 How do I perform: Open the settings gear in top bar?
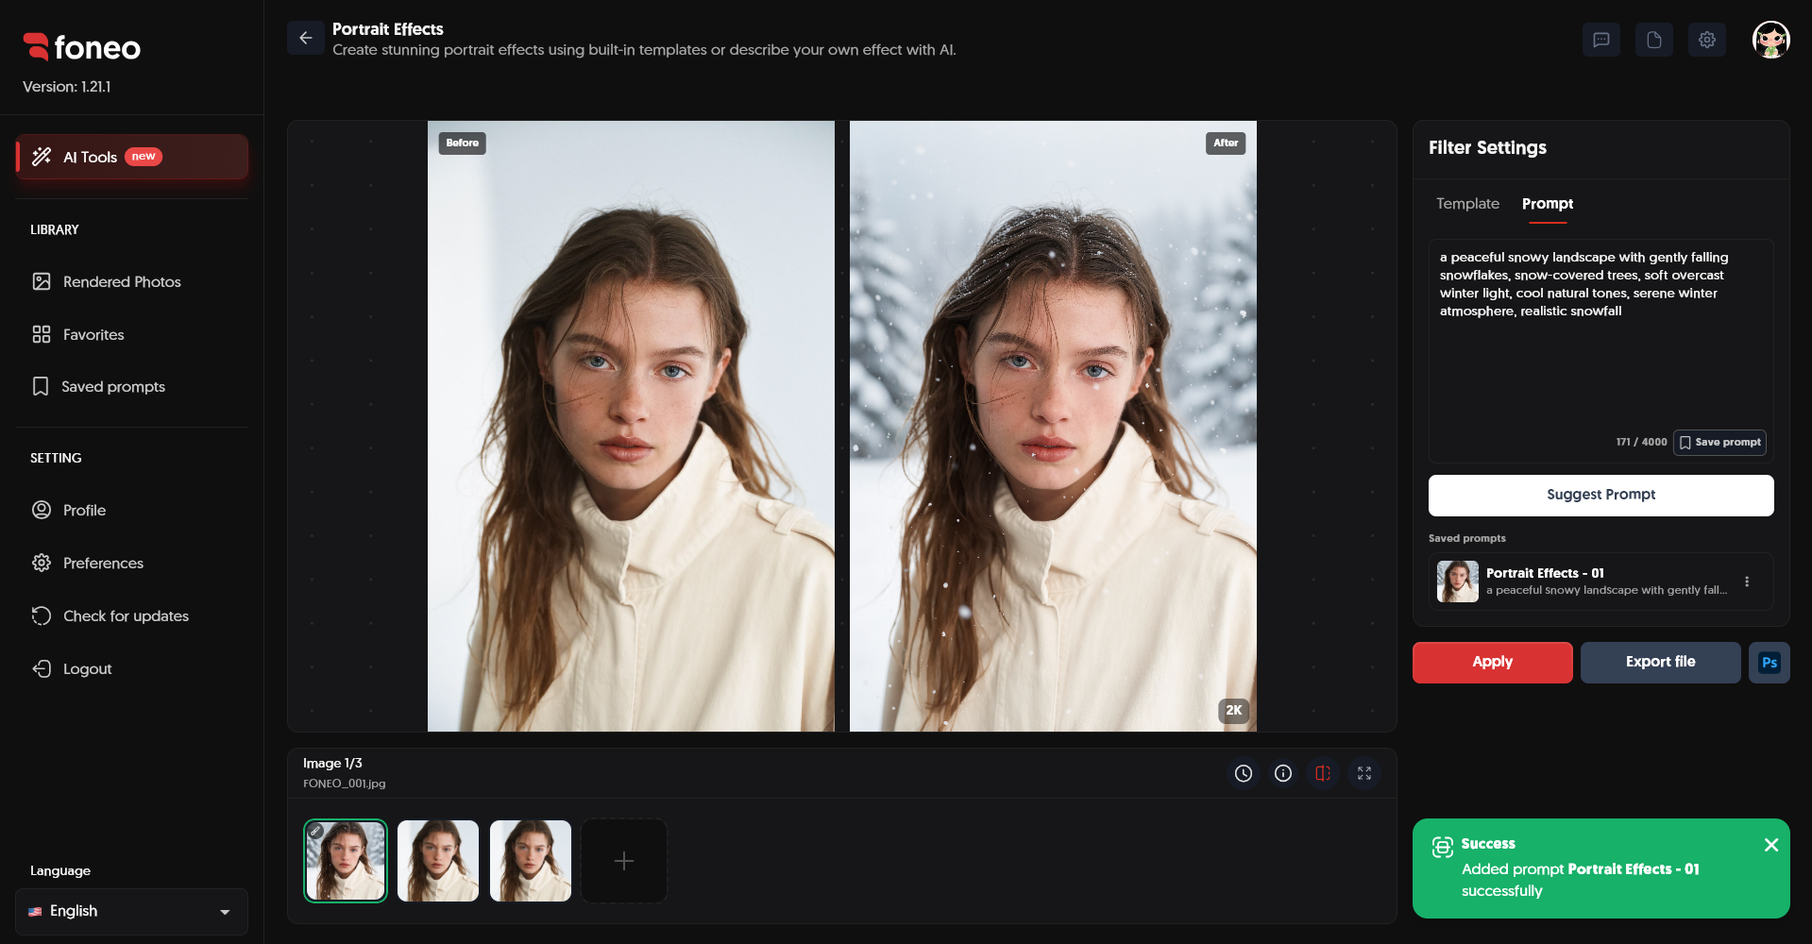[x=1707, y=40]
